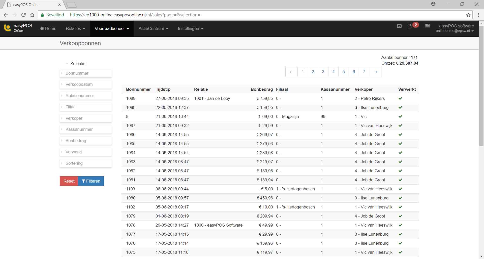The width and height of the screenshot is (484, 259).
Task: Click the -€ 5,00 amount cell
Action: point(266,189)
